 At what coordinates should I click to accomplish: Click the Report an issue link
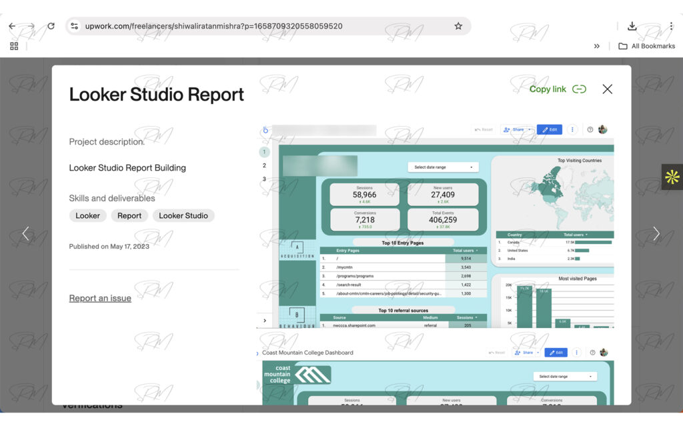(100, 299)
